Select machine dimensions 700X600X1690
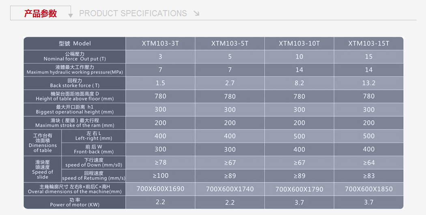426x215 pixels. pos(160,189)
